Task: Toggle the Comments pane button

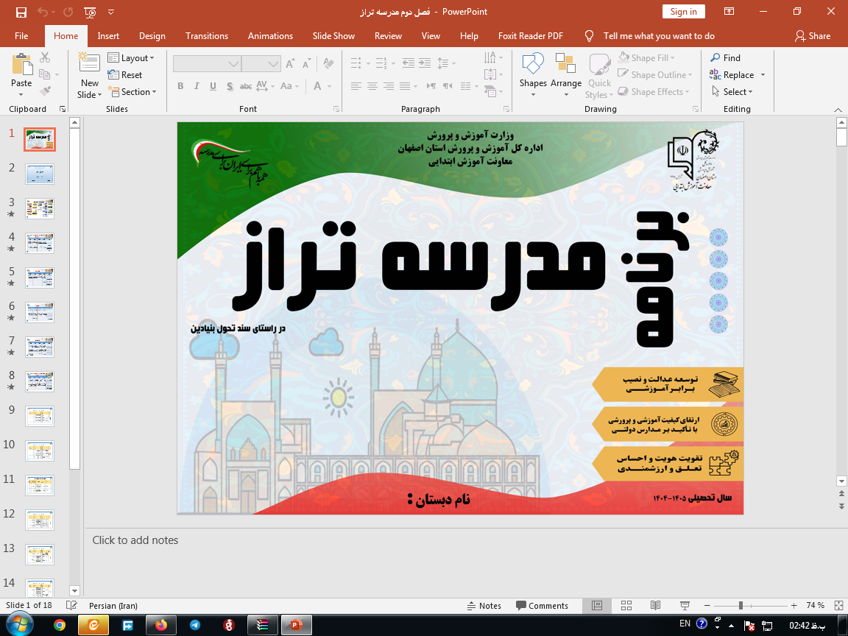Action: (541, 606)
